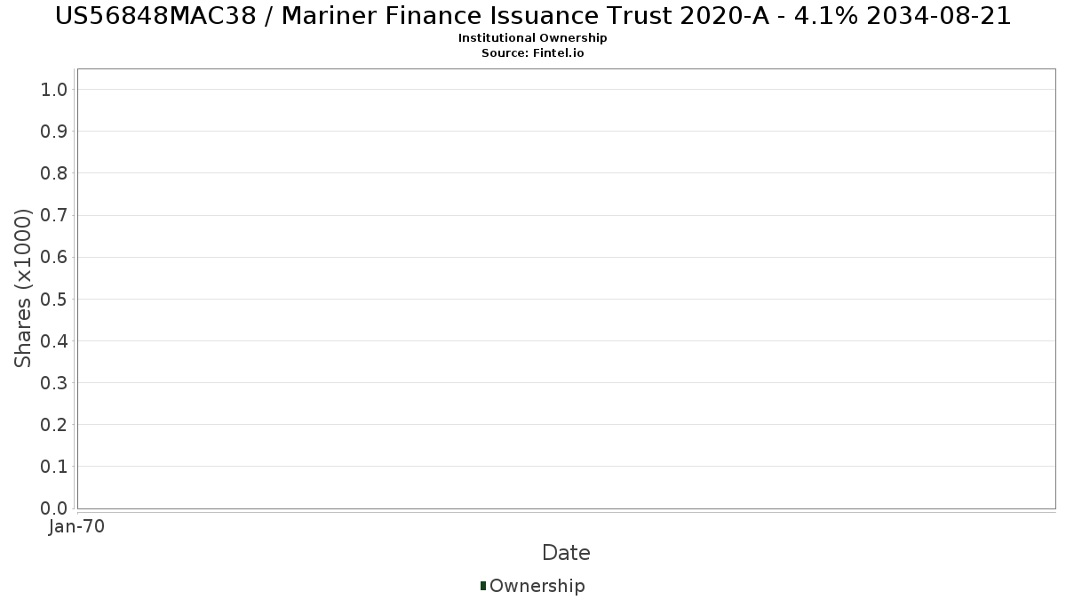Click the 0.3 y-axis tick label
This screenshot has width=1066, height=600.
pos(54,383)
